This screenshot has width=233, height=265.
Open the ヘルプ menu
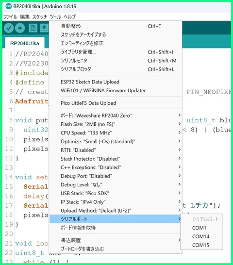coord(70,17)
